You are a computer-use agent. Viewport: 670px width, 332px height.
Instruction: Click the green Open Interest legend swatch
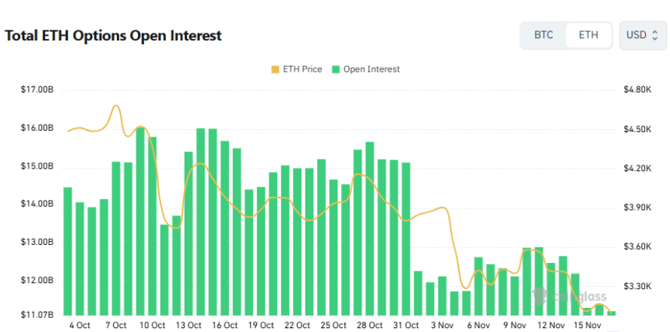point(336,69)
